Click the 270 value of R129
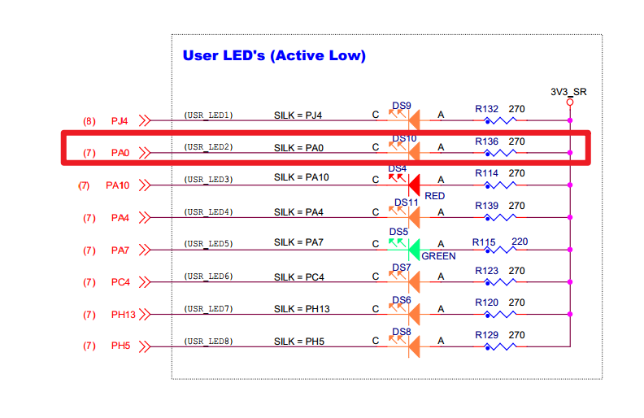 coord(516,335)
